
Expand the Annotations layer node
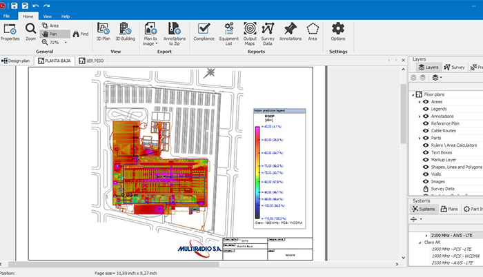pos(419,116)
